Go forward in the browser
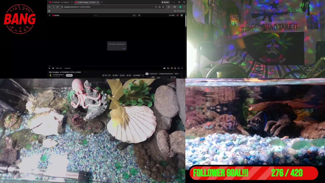 tap(53, 7)
